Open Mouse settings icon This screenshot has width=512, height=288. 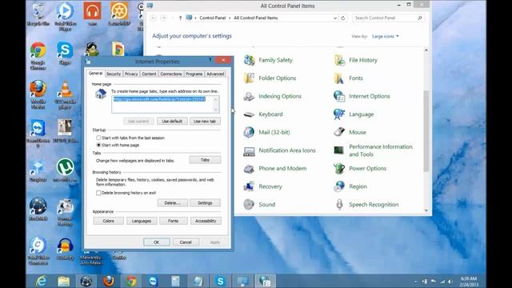(x=339, y=132)
